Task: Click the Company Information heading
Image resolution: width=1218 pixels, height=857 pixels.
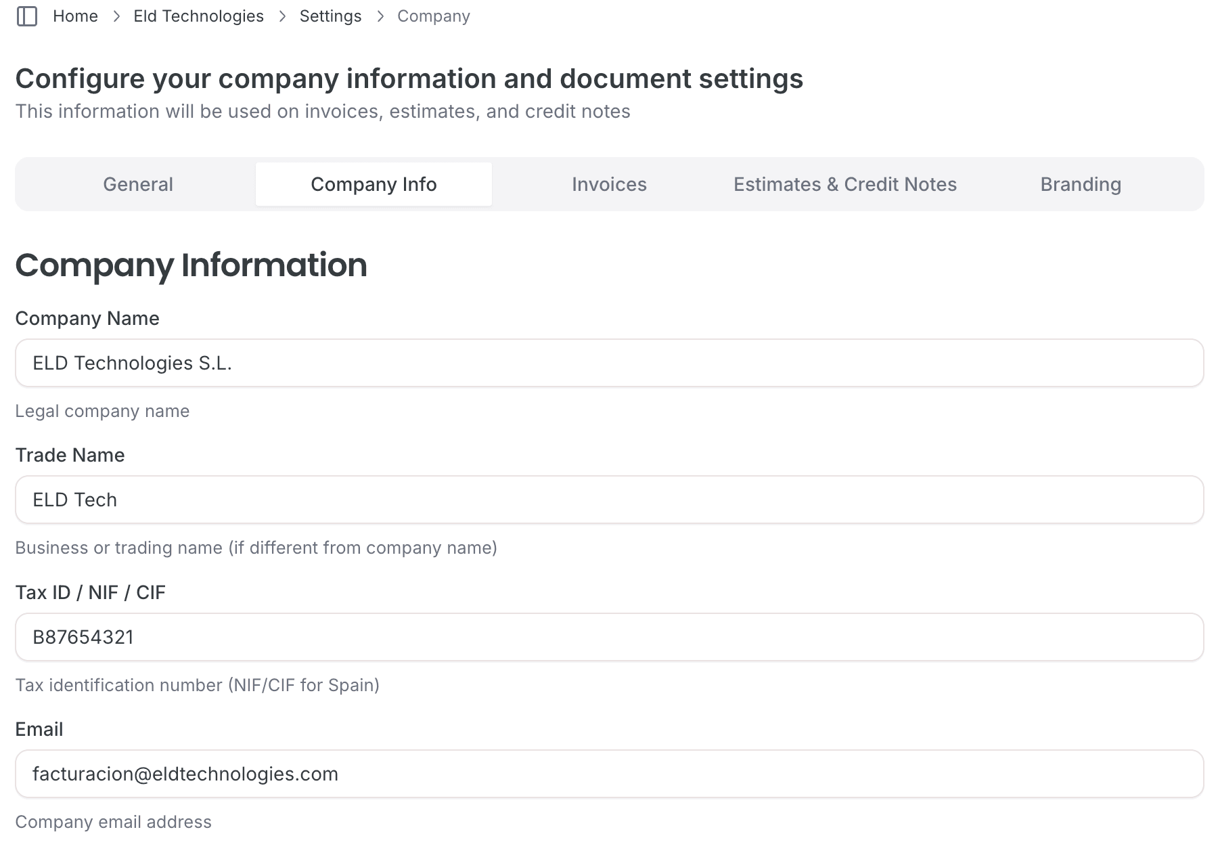Action: point(191,265)
